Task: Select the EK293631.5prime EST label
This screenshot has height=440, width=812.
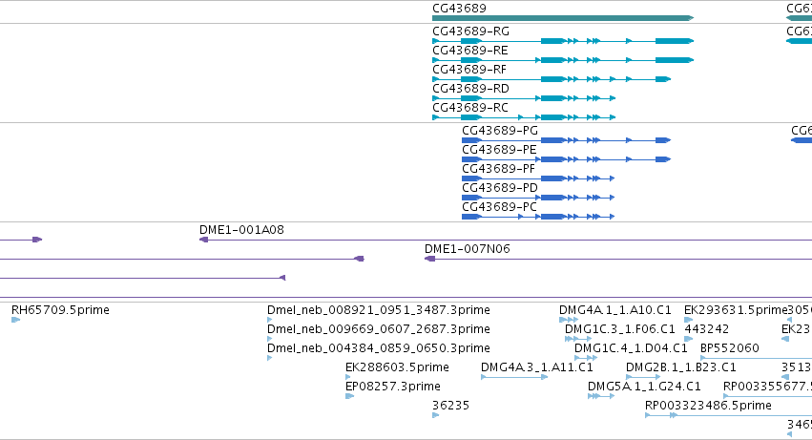Action: pyautogui.click(x=736, y=310)
